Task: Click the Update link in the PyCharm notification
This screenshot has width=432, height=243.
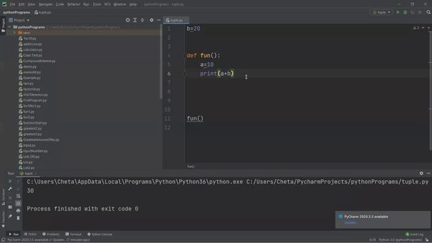Action: pos(351,223)
